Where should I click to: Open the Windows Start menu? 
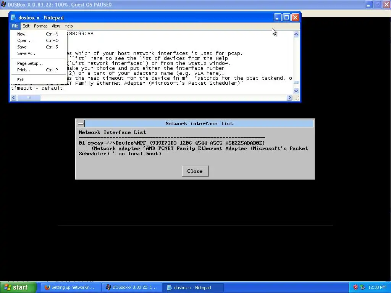click(18, 288)
